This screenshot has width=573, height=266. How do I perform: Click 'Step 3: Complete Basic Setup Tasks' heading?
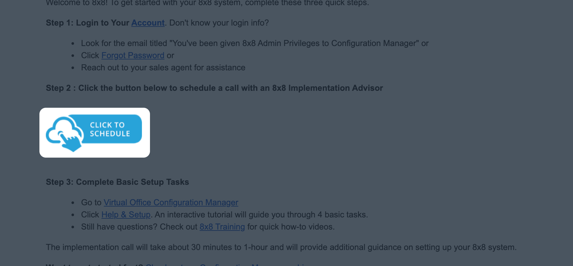click(x=117, y=182)
